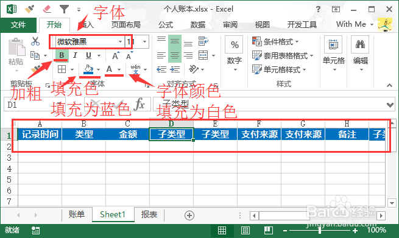Toggle Italic formatting button

[x=75, y=55]
